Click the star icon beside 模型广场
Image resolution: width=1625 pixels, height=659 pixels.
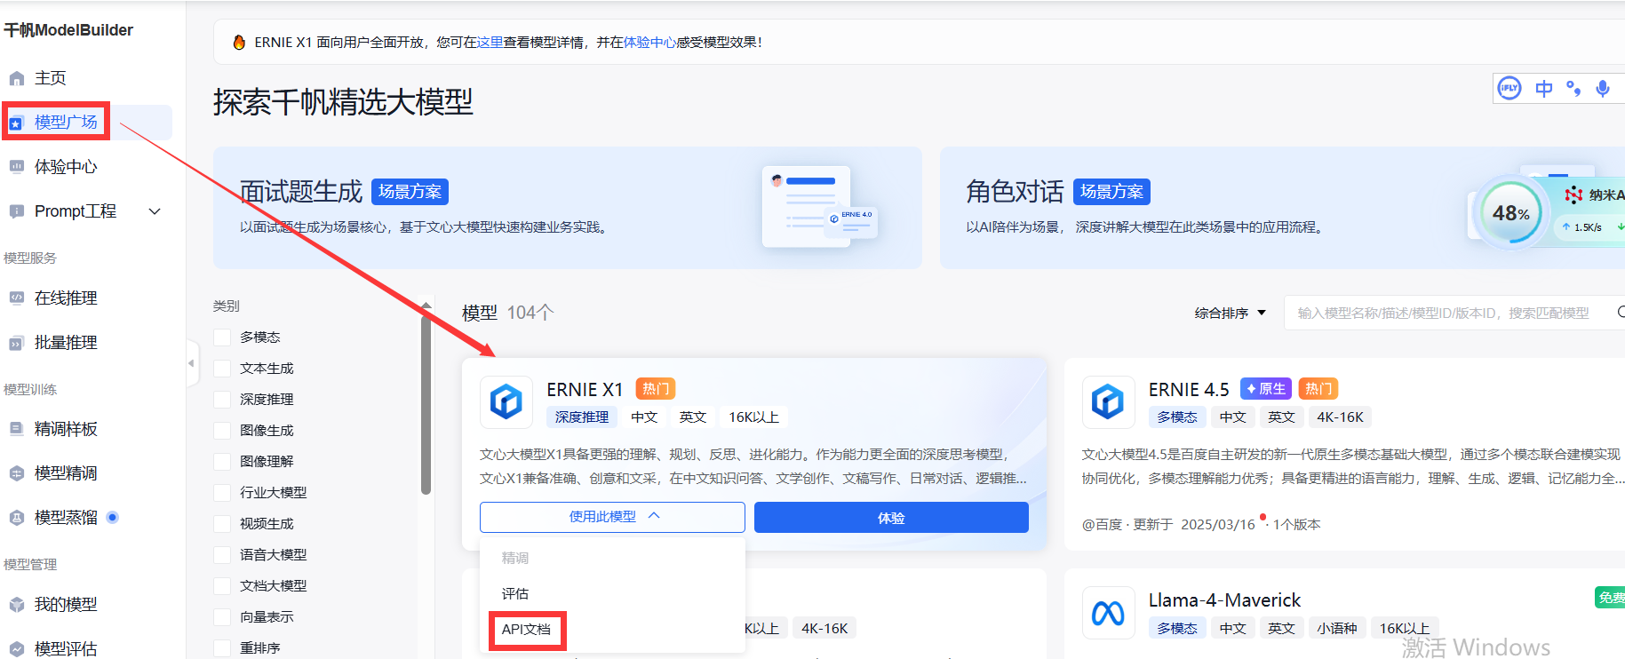click(16, 123)
